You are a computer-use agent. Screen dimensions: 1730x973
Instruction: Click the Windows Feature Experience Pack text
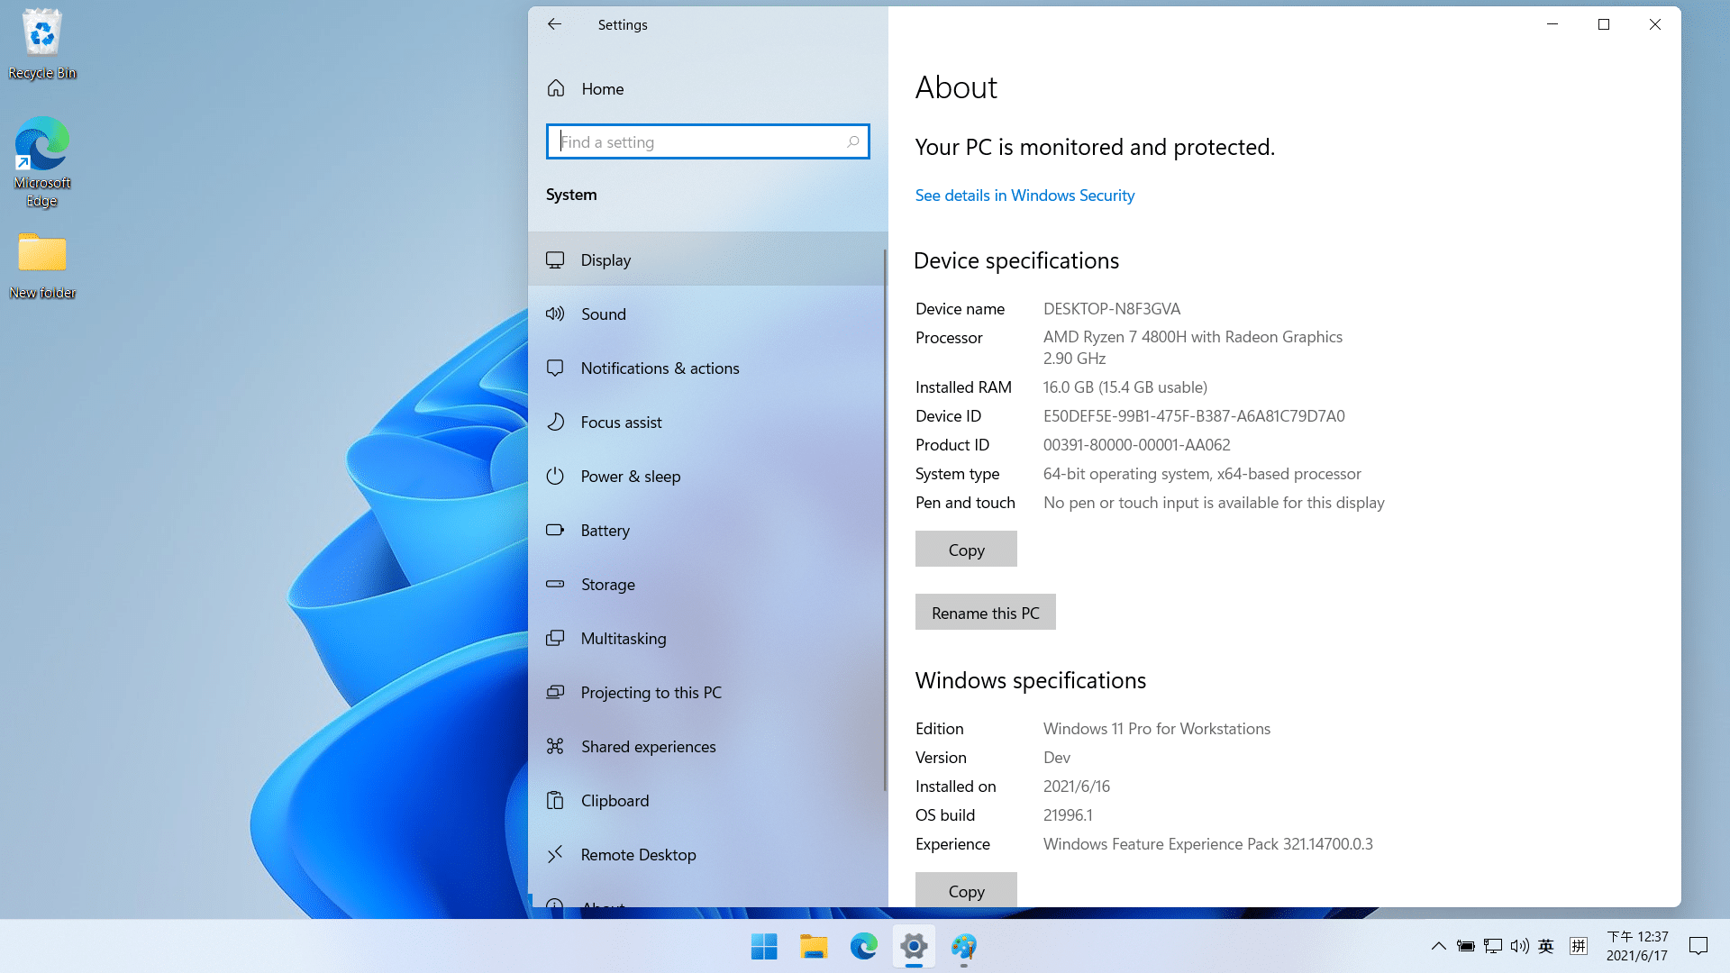tap(1208, 843)
